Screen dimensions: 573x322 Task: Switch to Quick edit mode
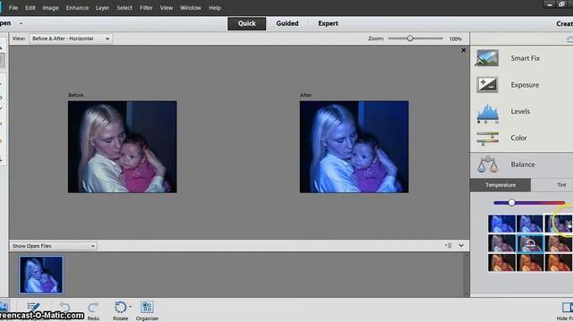247,23
